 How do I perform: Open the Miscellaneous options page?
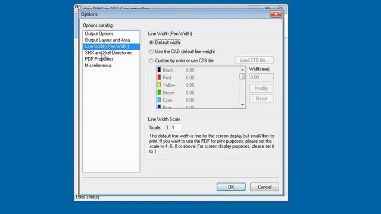pos(98,65)
